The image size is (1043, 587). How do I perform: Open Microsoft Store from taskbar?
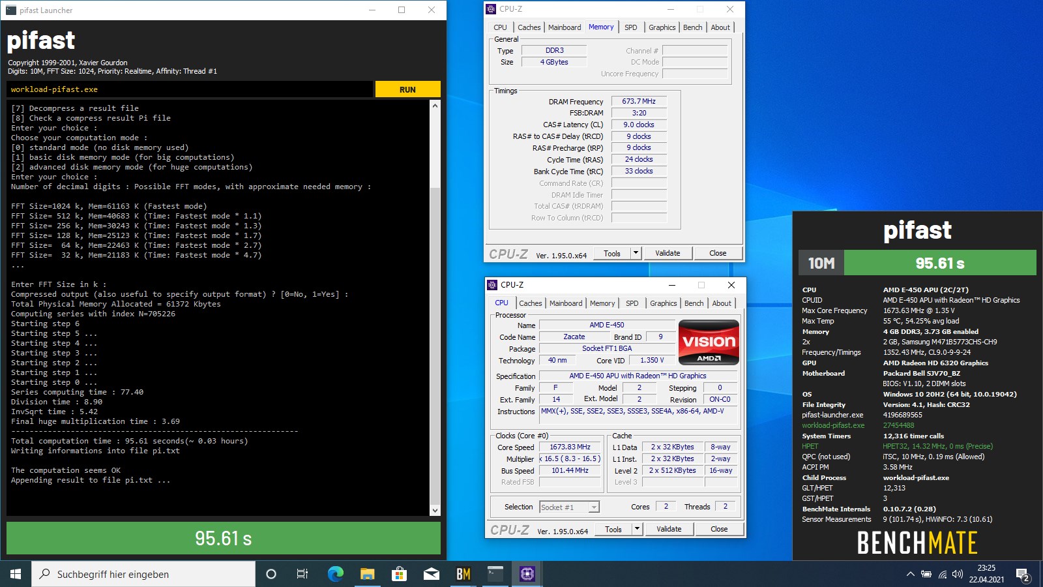coord(399,574)
